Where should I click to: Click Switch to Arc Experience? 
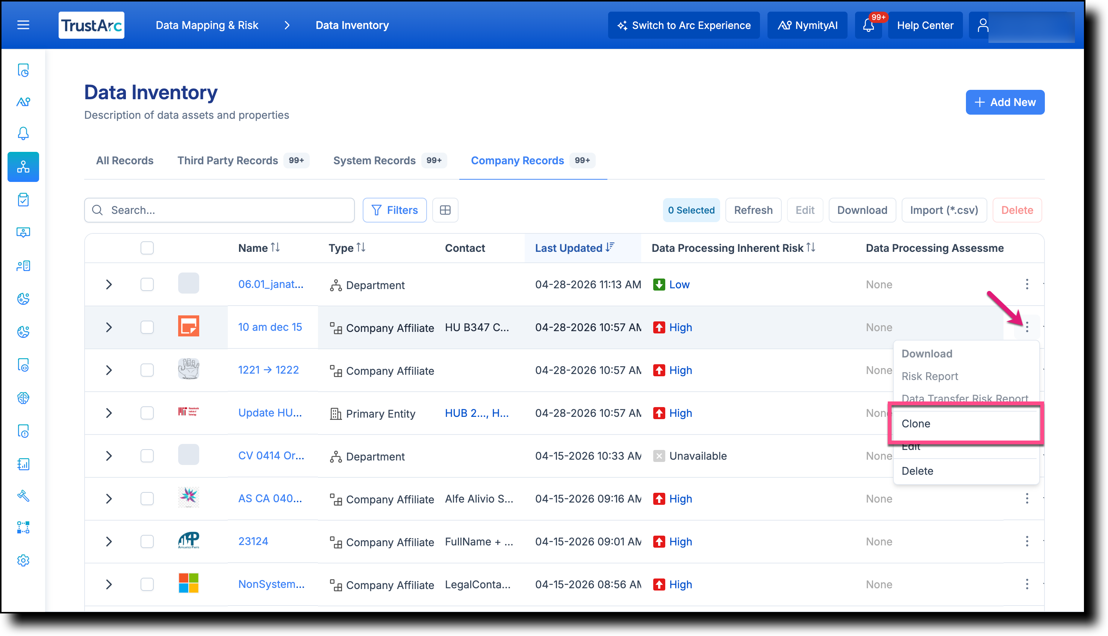click(x=684, y=25)
